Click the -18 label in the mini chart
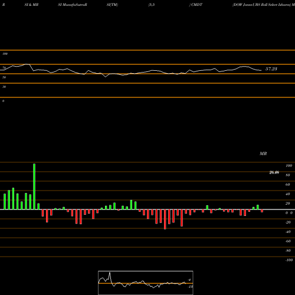Image resolution: width=295 pixels, height=295 pixels. [191, 287]
